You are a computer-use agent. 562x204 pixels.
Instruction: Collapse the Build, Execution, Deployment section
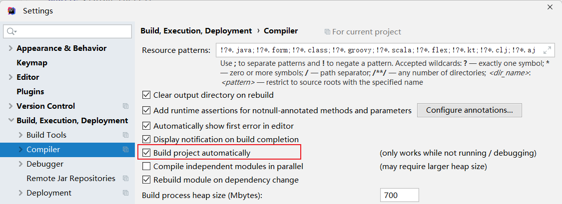[10, 121]
